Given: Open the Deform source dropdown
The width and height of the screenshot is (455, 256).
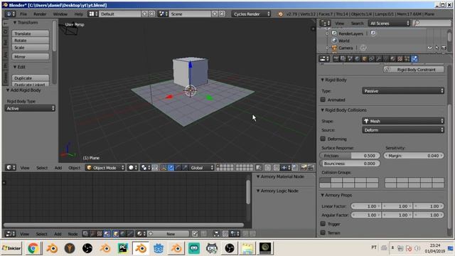Looking at the screenshot, I should 403,130.
